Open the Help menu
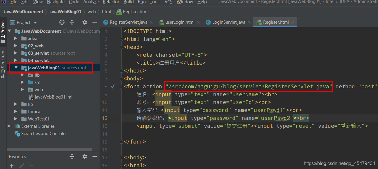This screenshot has height=169, width=378. pos(202,2)
